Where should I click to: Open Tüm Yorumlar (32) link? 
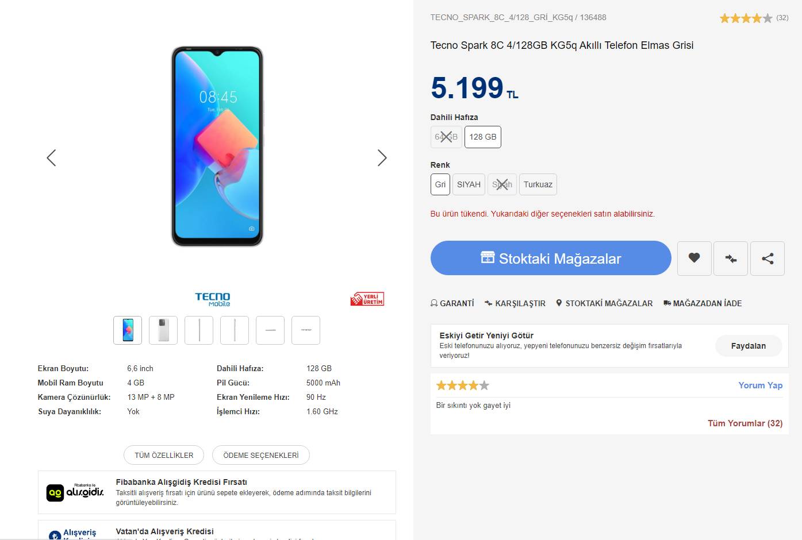pyautogui.click(x=745, y=423)
